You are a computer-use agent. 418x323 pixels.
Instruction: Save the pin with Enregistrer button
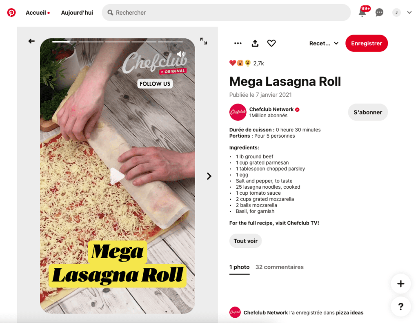[x=367, y=43]
